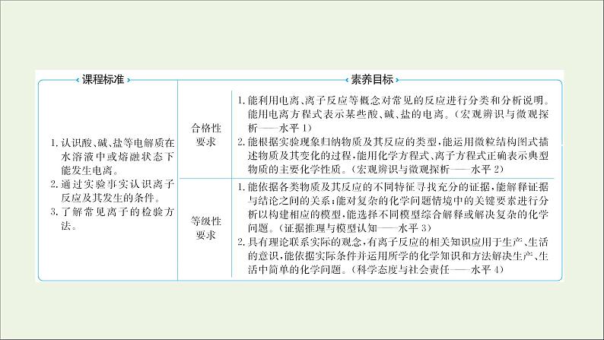Click line 具有理论联系实际的观念
This screenshot has height=340, width=604.
393,242
